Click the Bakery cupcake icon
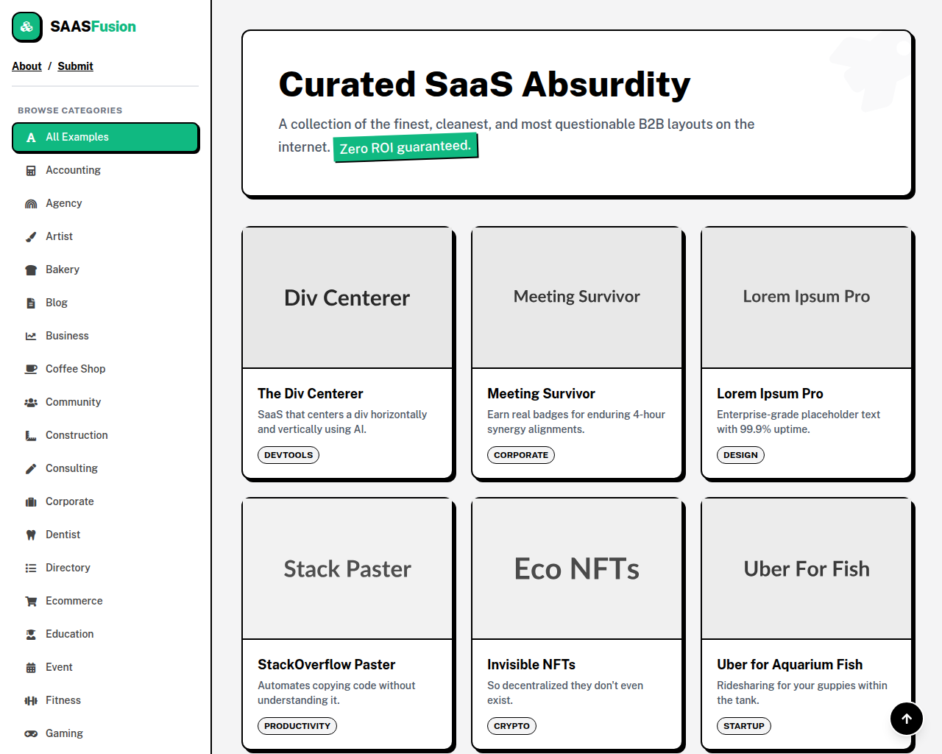 [x=30, y=269]
